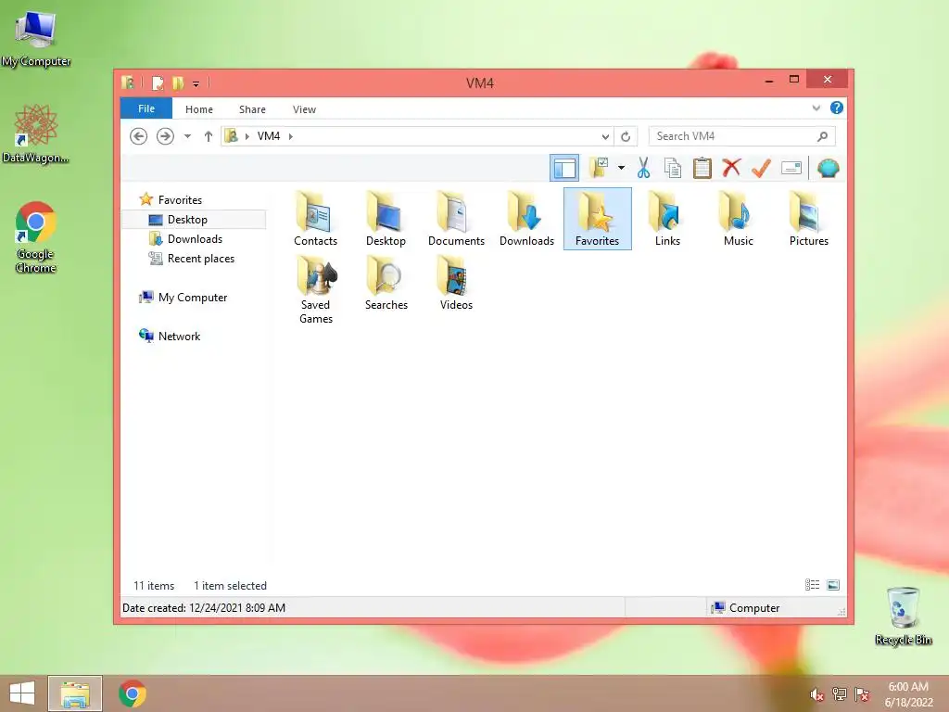Select the Contacts folder
The image size is (949, 712).
[315, 219]
